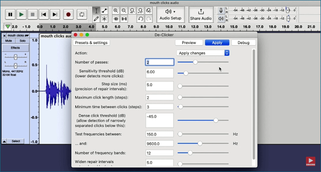Zoom out with the magnifier minus icon
Screen dimensions: 321x172
[x=124, y=11]
